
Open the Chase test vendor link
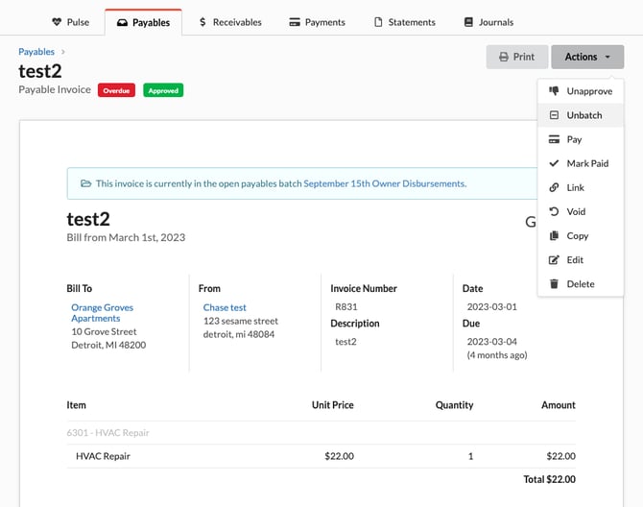coord(225,307)
